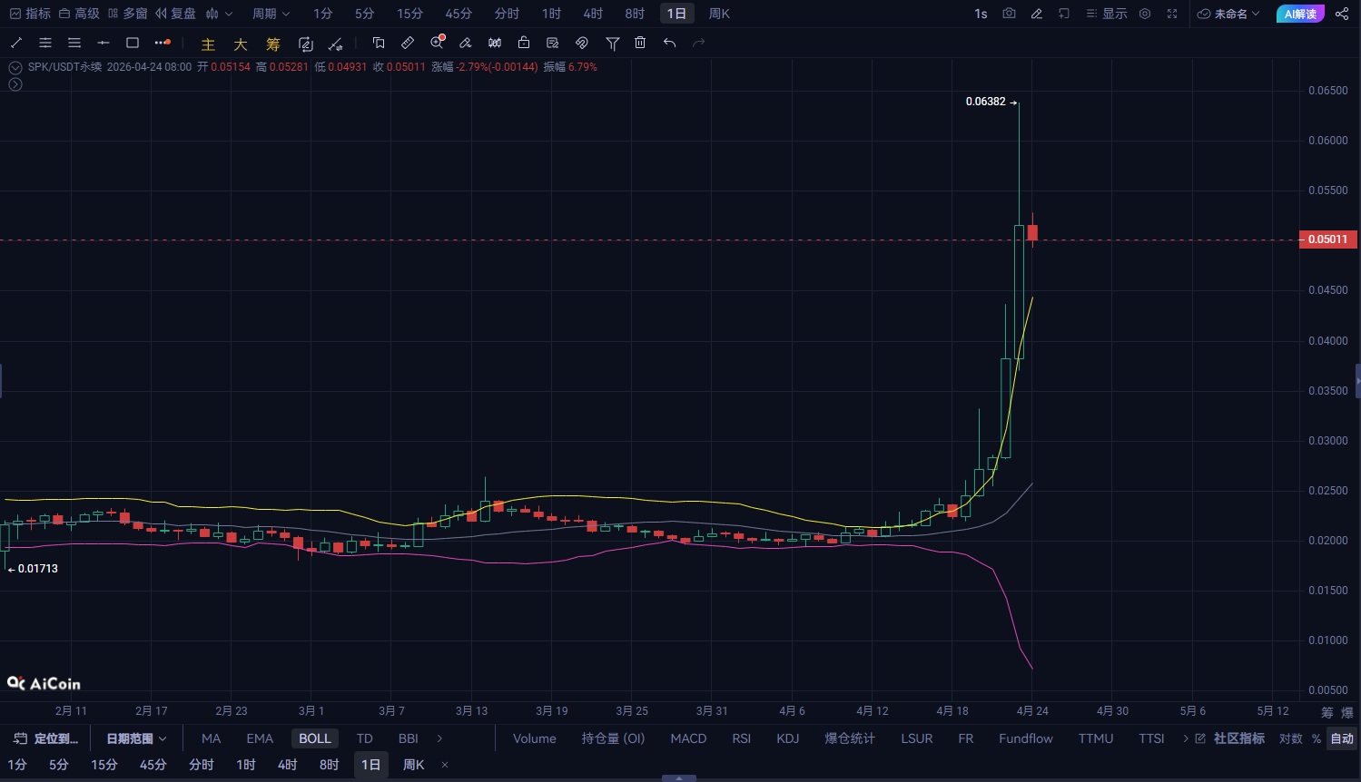Open 多窗 multi-window layout
This screenshot has width=1361, height=782.
[x=127, y=14]
